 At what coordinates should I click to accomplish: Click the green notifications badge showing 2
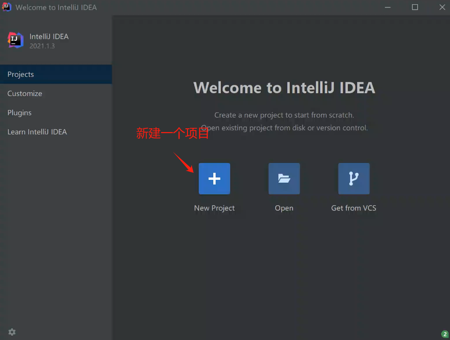pos(445,334)
